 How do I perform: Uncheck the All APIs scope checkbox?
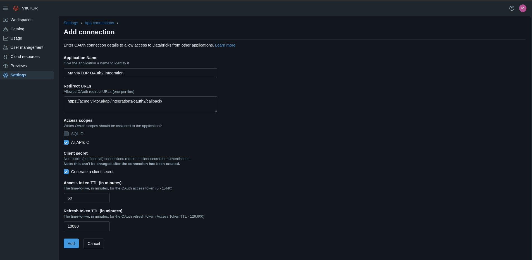pyautogui.click(x=66, y=142)
